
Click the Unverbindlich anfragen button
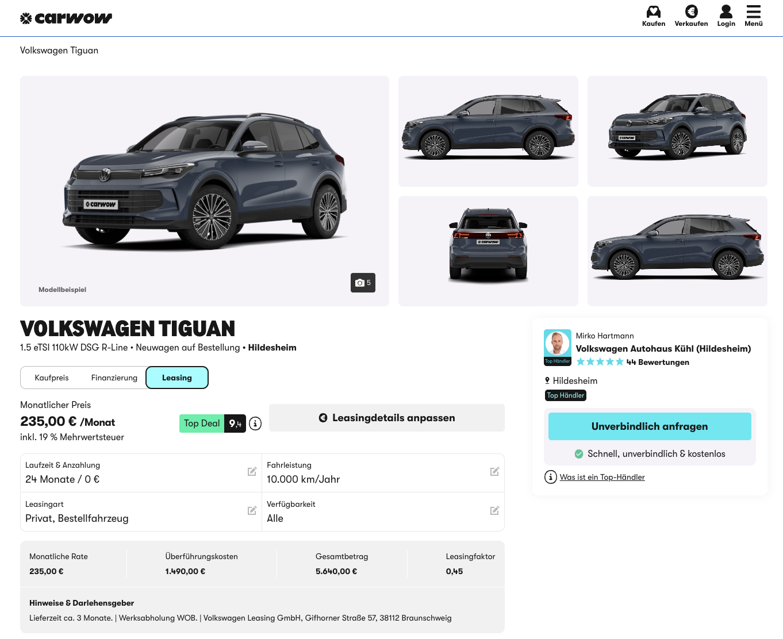coord(650,426)
